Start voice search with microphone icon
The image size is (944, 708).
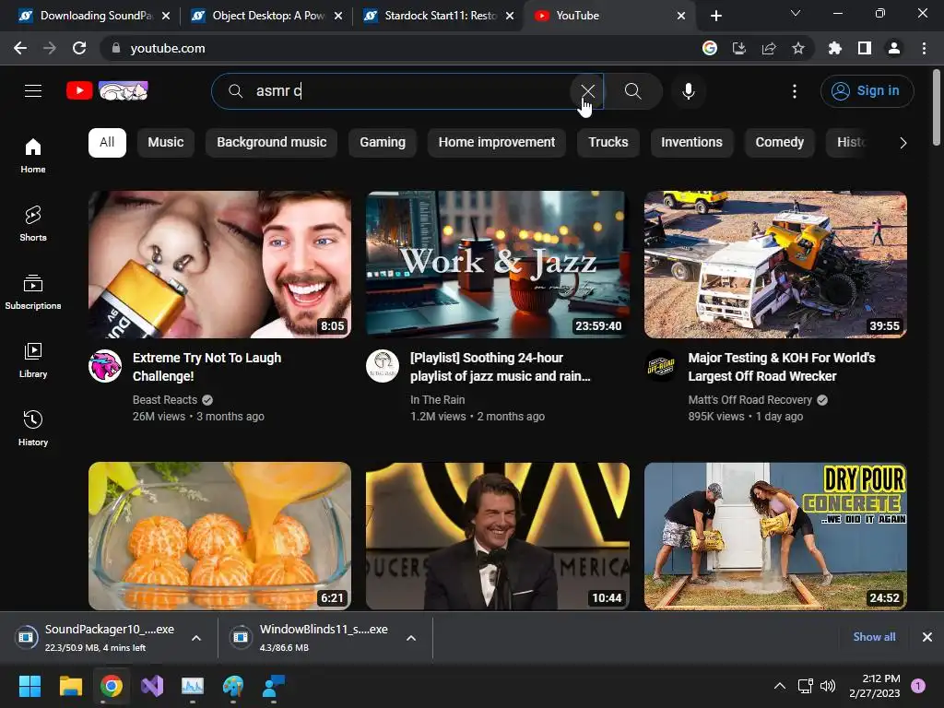click(689, 91)
